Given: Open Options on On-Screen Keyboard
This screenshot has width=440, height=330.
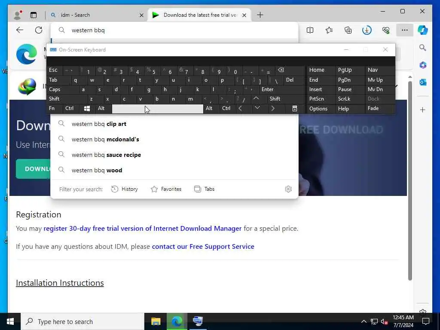Looking at the screenshot, I should (321, 109).
